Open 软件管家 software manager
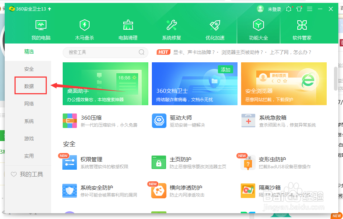 coord(302,29)
